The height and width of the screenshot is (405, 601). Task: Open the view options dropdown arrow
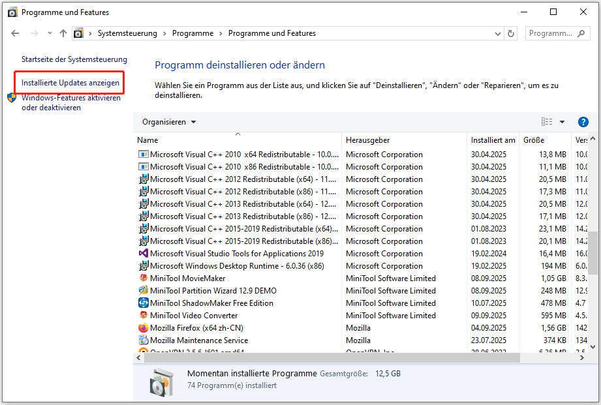click(x=562, y=122)
